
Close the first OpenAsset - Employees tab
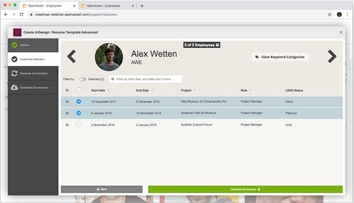coord(74,6)
